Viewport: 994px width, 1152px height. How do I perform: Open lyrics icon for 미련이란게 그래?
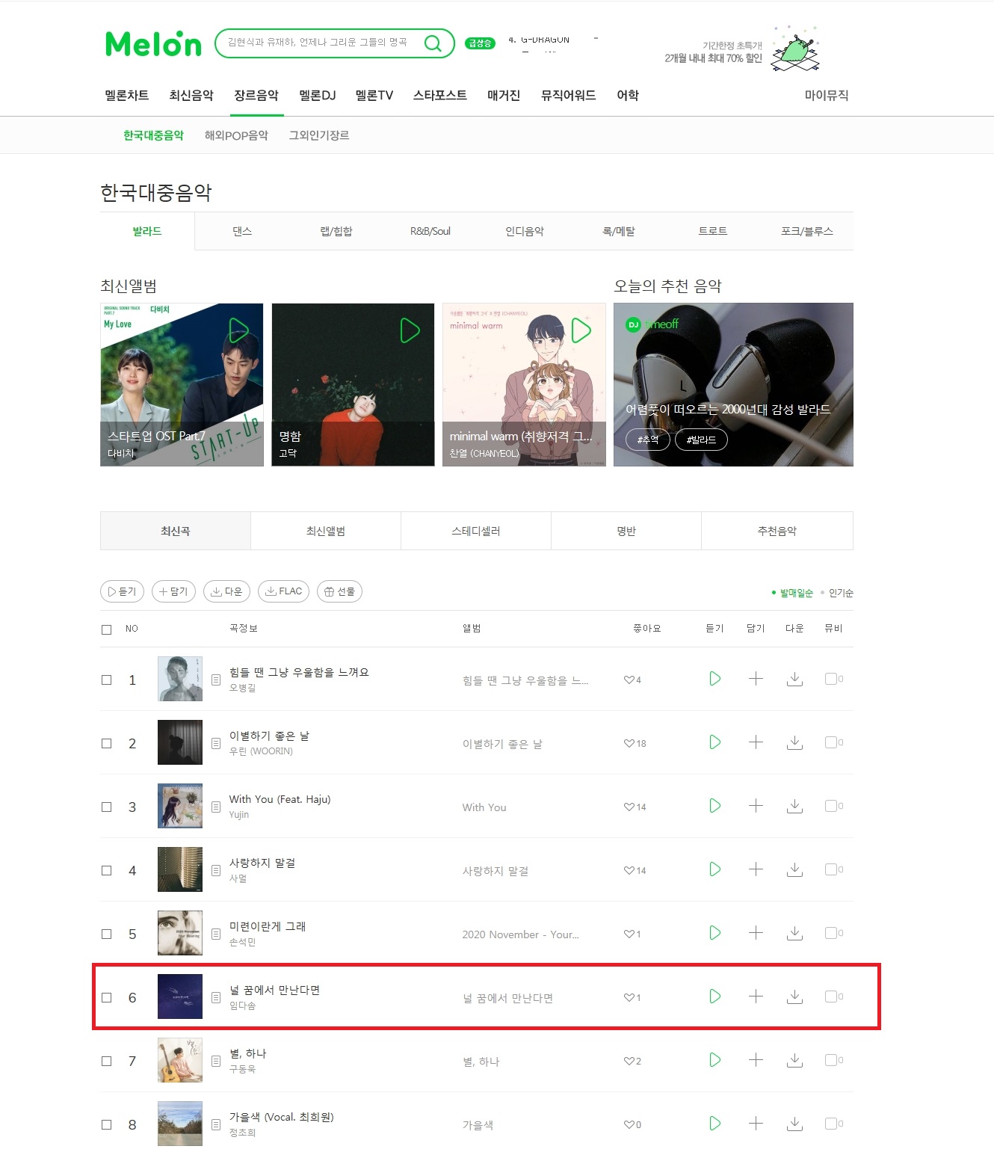216,934
